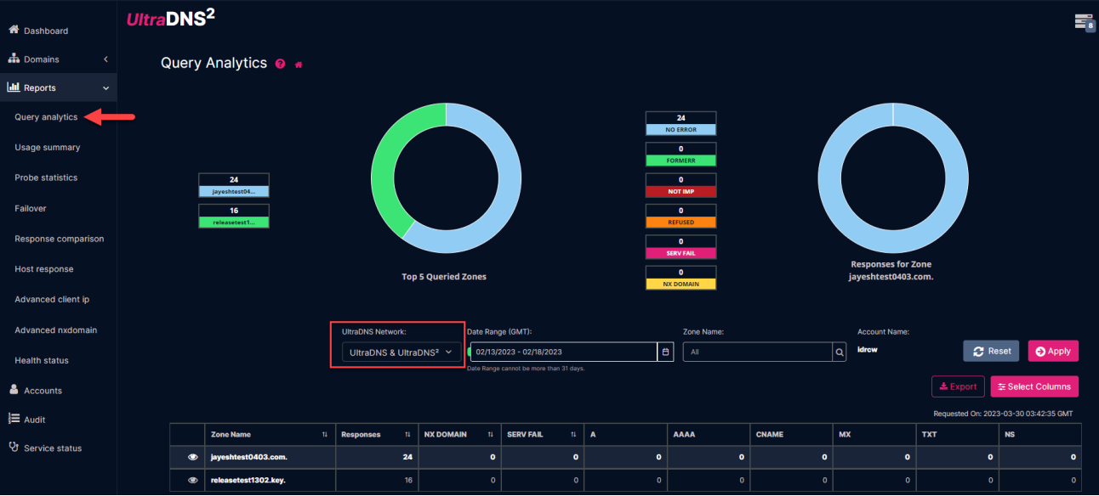1099x496 pixels.
Task: Collapse the Reports section chevron
Action: 105,87
